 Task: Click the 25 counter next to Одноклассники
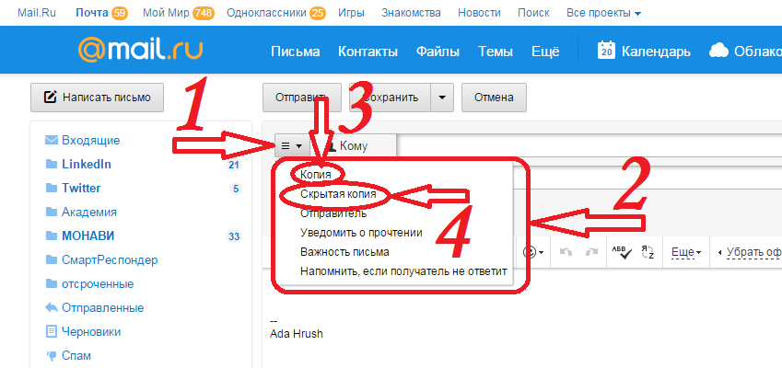click(317, 14)
